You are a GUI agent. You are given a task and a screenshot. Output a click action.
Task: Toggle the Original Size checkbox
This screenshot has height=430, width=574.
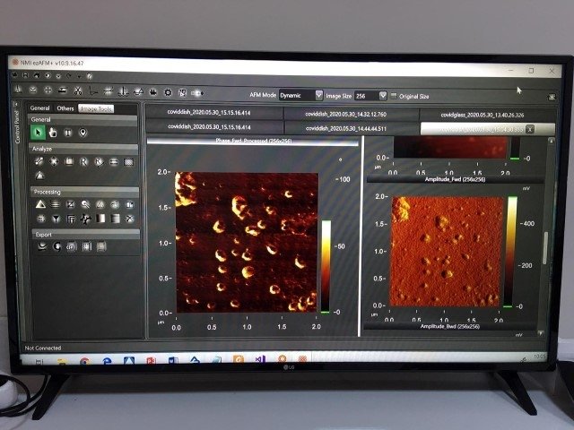pos(394,94)
